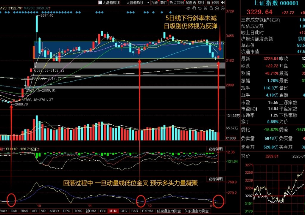305x215 pixels.
Task: Zoom in with the plus circle icon
Action: pyautogui.click(x=217, y=8)
